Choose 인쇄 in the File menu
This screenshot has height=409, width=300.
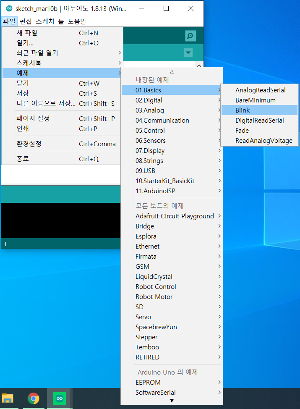coord(62,128)
